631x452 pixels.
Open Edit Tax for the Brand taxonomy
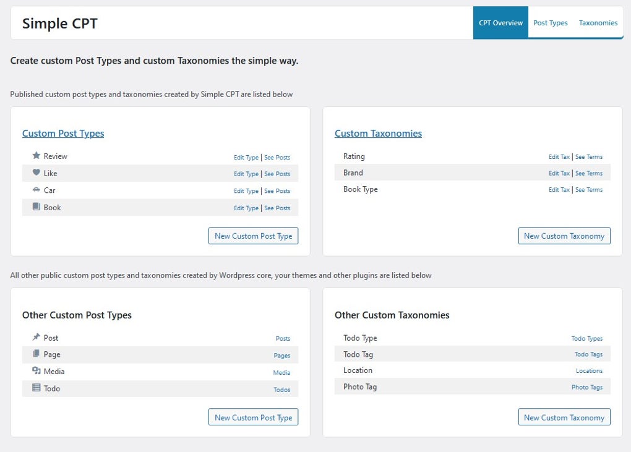click(x=559, y=173)
